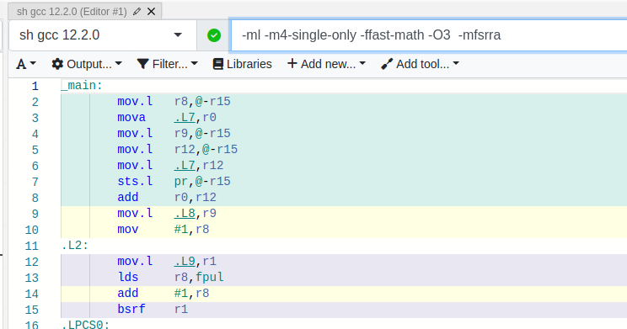Click the r12,@-r15 operands on line 5
Viewport: 627px width, 329px height.
click(x=206, y=149)
